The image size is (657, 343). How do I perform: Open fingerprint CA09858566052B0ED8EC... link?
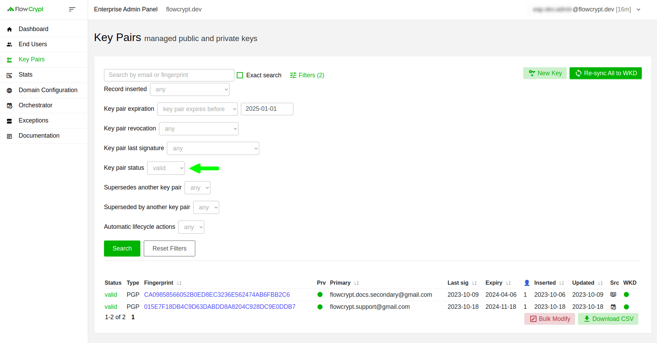point(217,295)
